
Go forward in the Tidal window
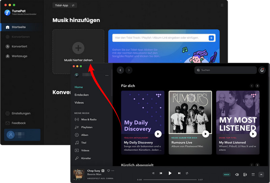(x=129, y=70)
